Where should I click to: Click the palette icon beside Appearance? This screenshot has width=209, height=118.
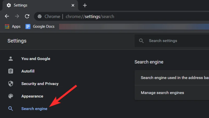coord(11,96)
